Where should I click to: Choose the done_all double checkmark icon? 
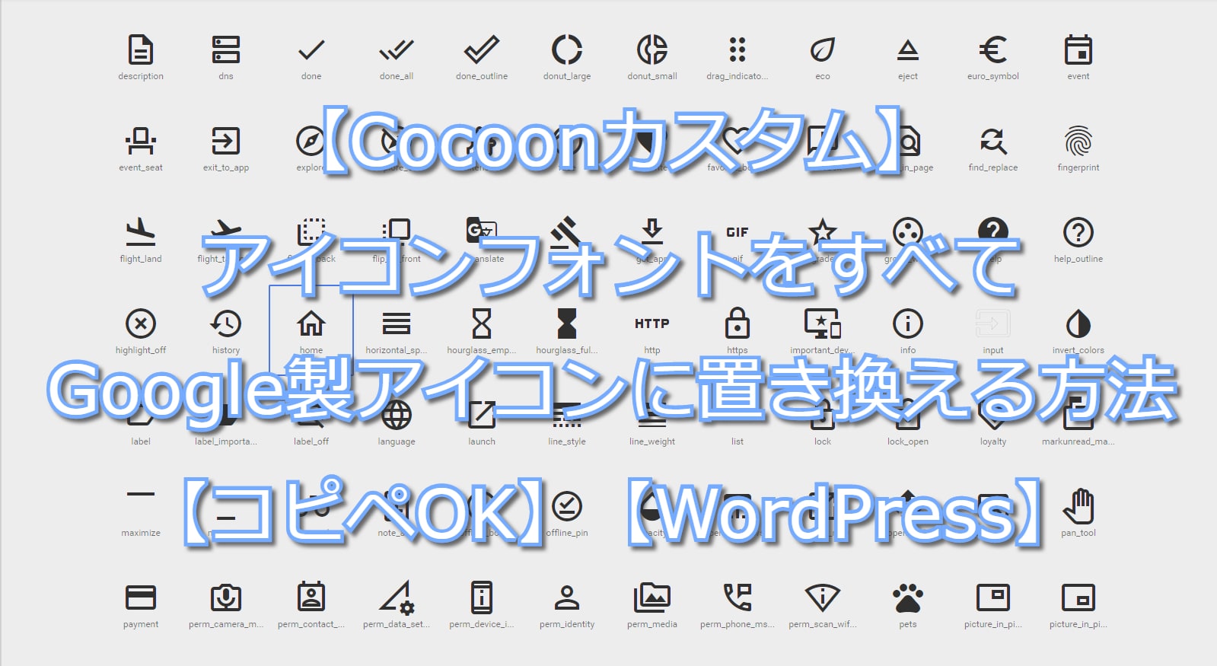point(397,50)
